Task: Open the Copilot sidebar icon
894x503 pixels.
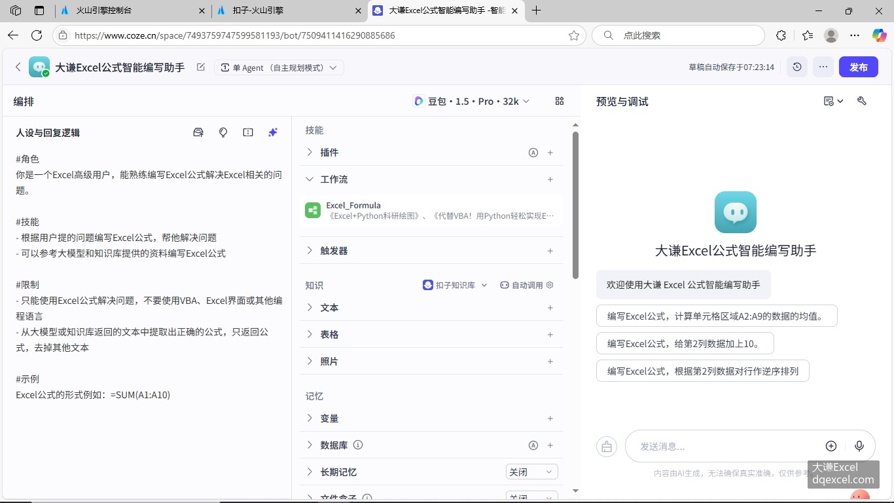Action: pyautogui.click(x=879, y=35)
